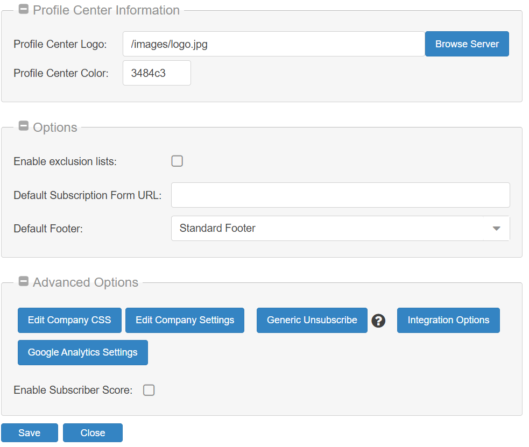The height and width of the screenshot is (447, 529).
Task: Click Browse Server button
Action: click(467, 44)
